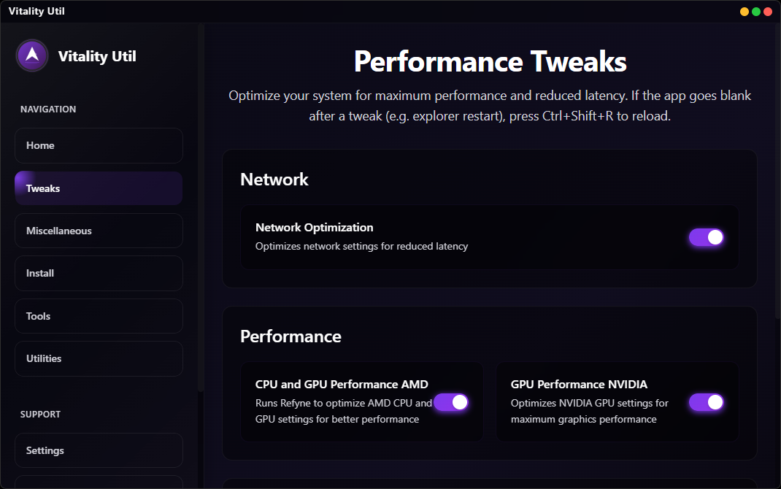Click the yellow traffic-light button in titlebar
781x489 pixels.
click(743, 11)
